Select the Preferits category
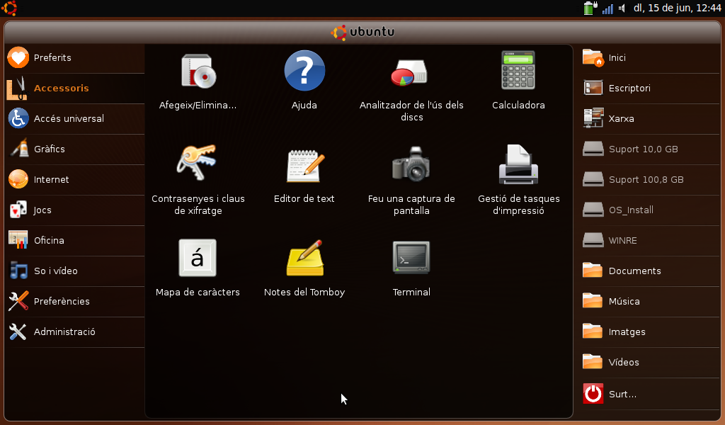 tap(75, 58)
